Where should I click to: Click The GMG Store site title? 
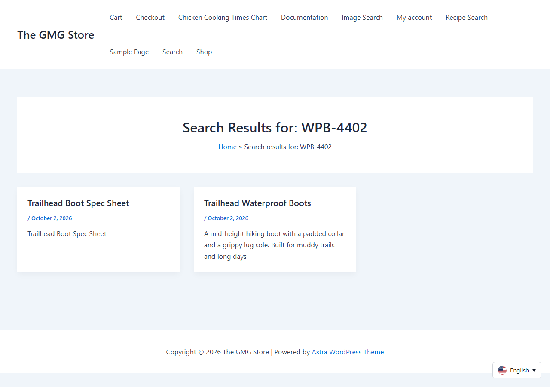pyautogui.click(x=56, y=35)
